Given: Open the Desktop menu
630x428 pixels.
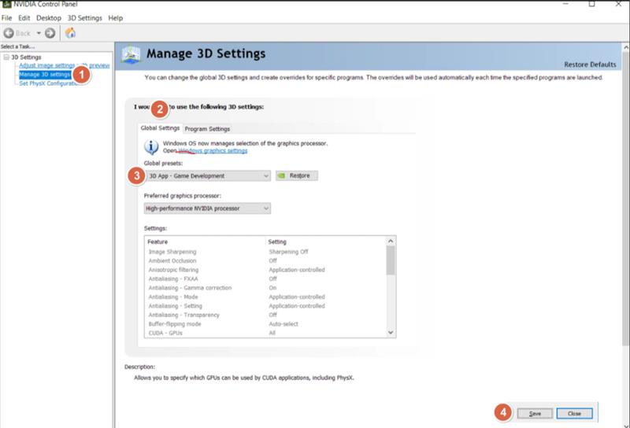Looking at the screenshot, I should point(49,17).
